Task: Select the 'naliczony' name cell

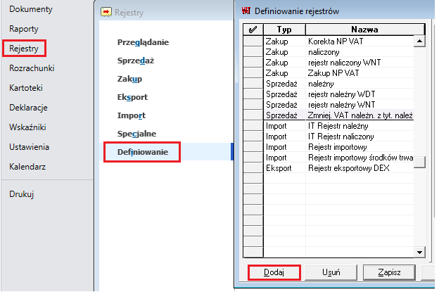Action: point(360,52)
